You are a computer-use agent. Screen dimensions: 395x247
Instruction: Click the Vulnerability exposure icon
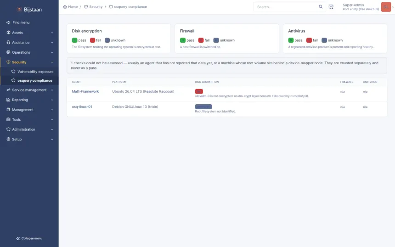pos(13,72)
